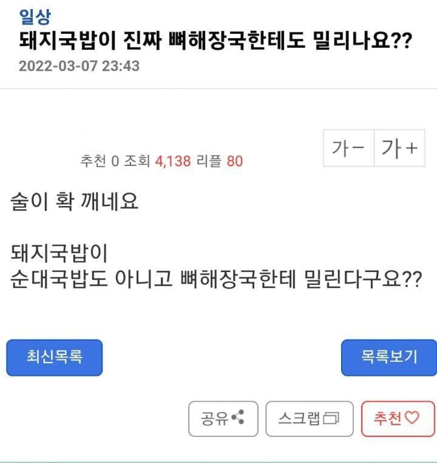Click the share icon in 공유 button
The width and height of the screenshot is (437, 463).
click(238, 418)
